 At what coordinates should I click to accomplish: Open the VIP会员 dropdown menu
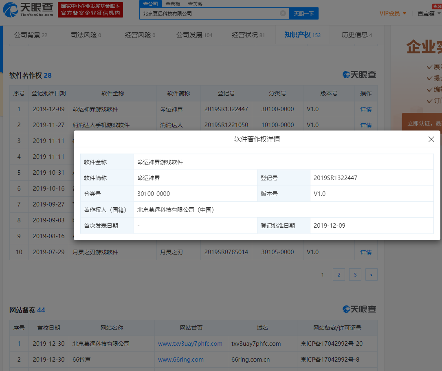pyautogui.click(x=393, y=13)
